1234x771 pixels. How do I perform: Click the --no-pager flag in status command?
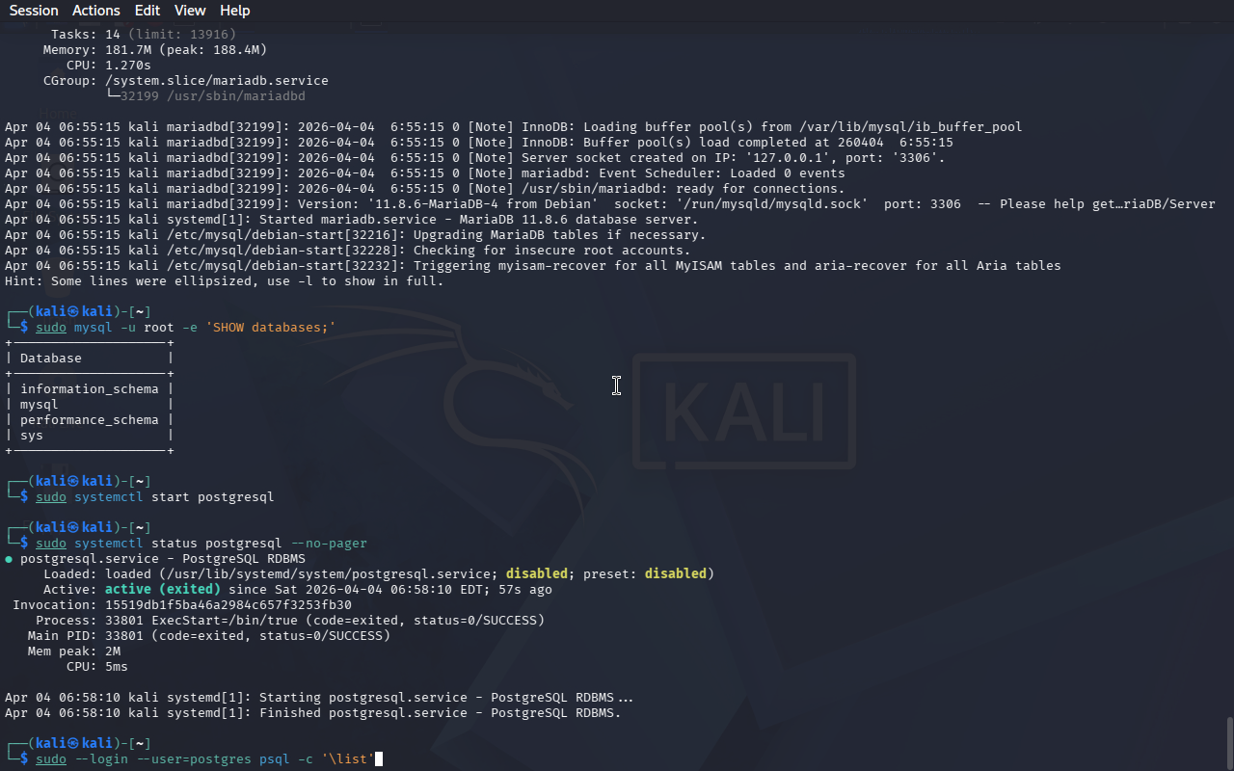point(329,544)
